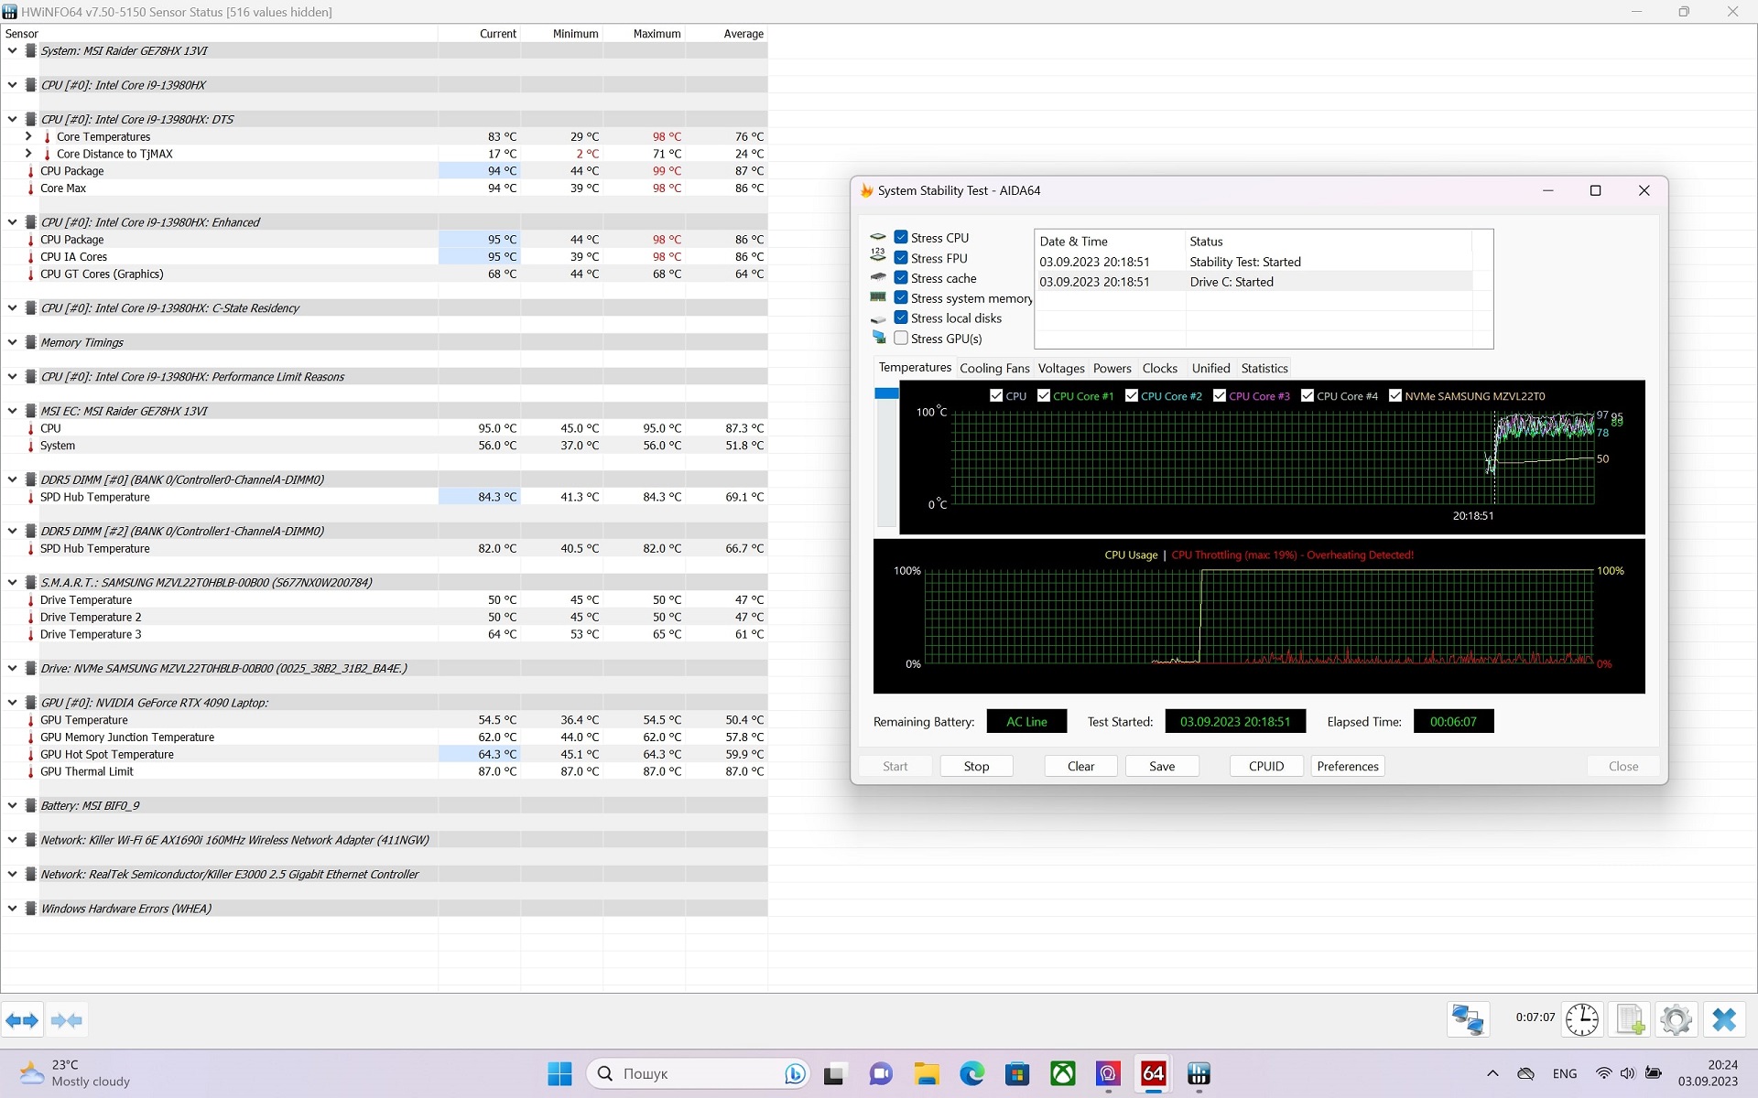Open Task View from the taskbar
Screen dimensions: 1758x1098
pos(834,1073)
